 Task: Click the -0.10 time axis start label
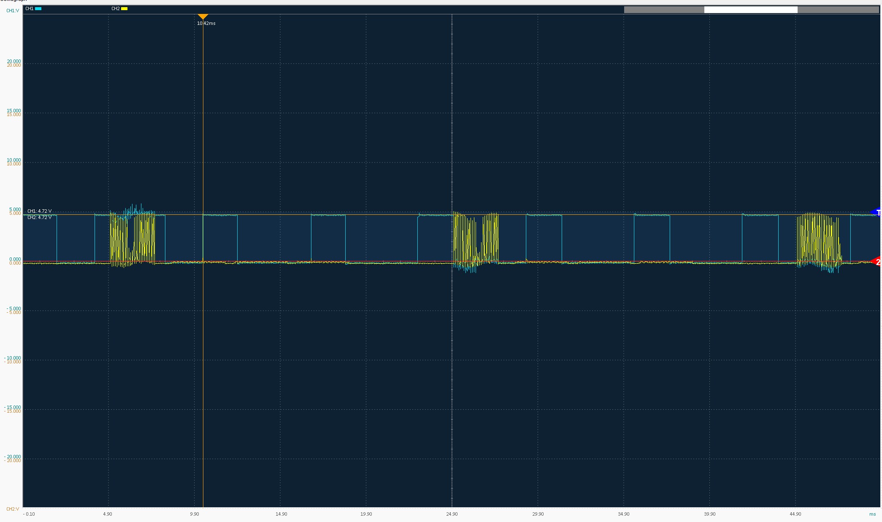pyautogui.click(x=29, y=514)
